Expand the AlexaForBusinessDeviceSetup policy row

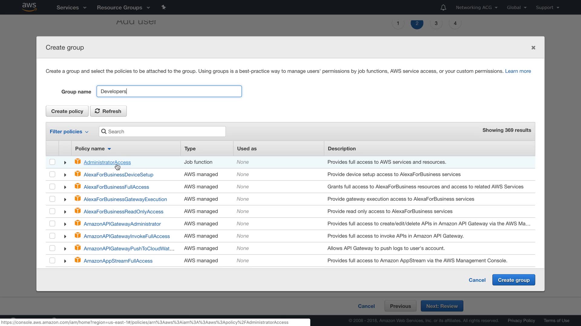[65, 175]
